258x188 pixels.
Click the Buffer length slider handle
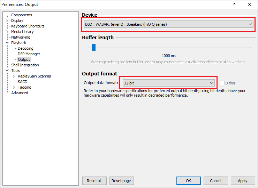(x=94, y=47)
